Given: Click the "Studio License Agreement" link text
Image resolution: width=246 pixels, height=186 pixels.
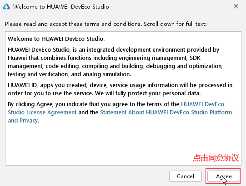Looking at the screenshot, I should point(42,113).
